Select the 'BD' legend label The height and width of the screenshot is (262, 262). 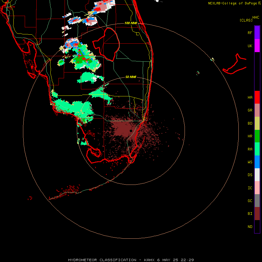250,123
